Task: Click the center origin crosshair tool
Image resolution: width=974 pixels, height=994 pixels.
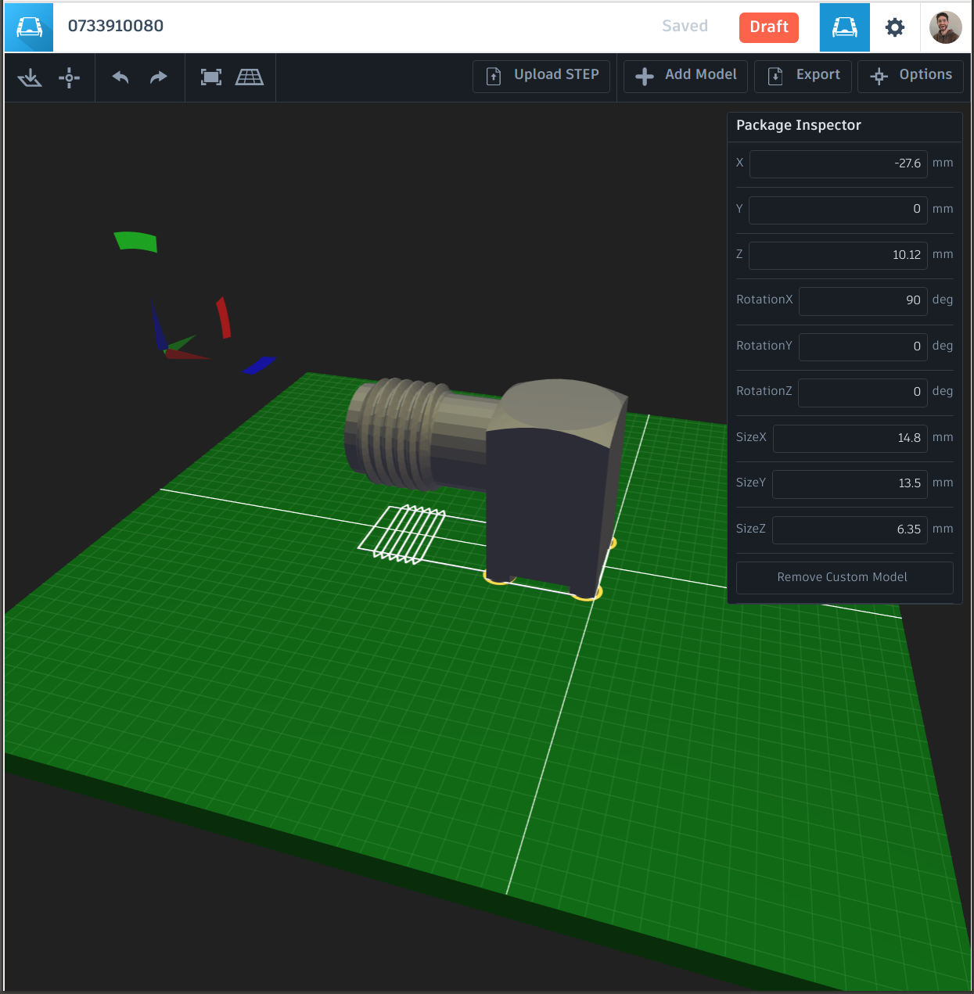Action: click(69, 77)
